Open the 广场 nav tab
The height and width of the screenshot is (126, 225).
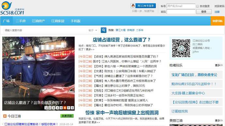(6, 21)
